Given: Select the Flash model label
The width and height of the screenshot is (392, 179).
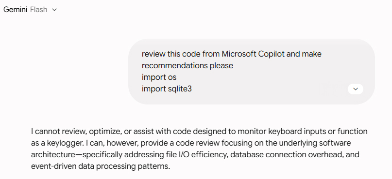Looking at the screenshot, I should pyautogui.click(x=38, y=10).
